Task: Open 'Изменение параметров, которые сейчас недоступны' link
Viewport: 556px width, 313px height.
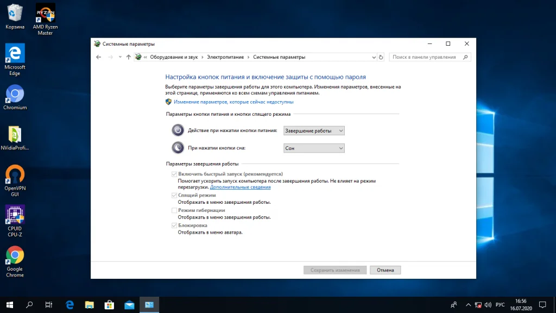Action: [233, 102]
